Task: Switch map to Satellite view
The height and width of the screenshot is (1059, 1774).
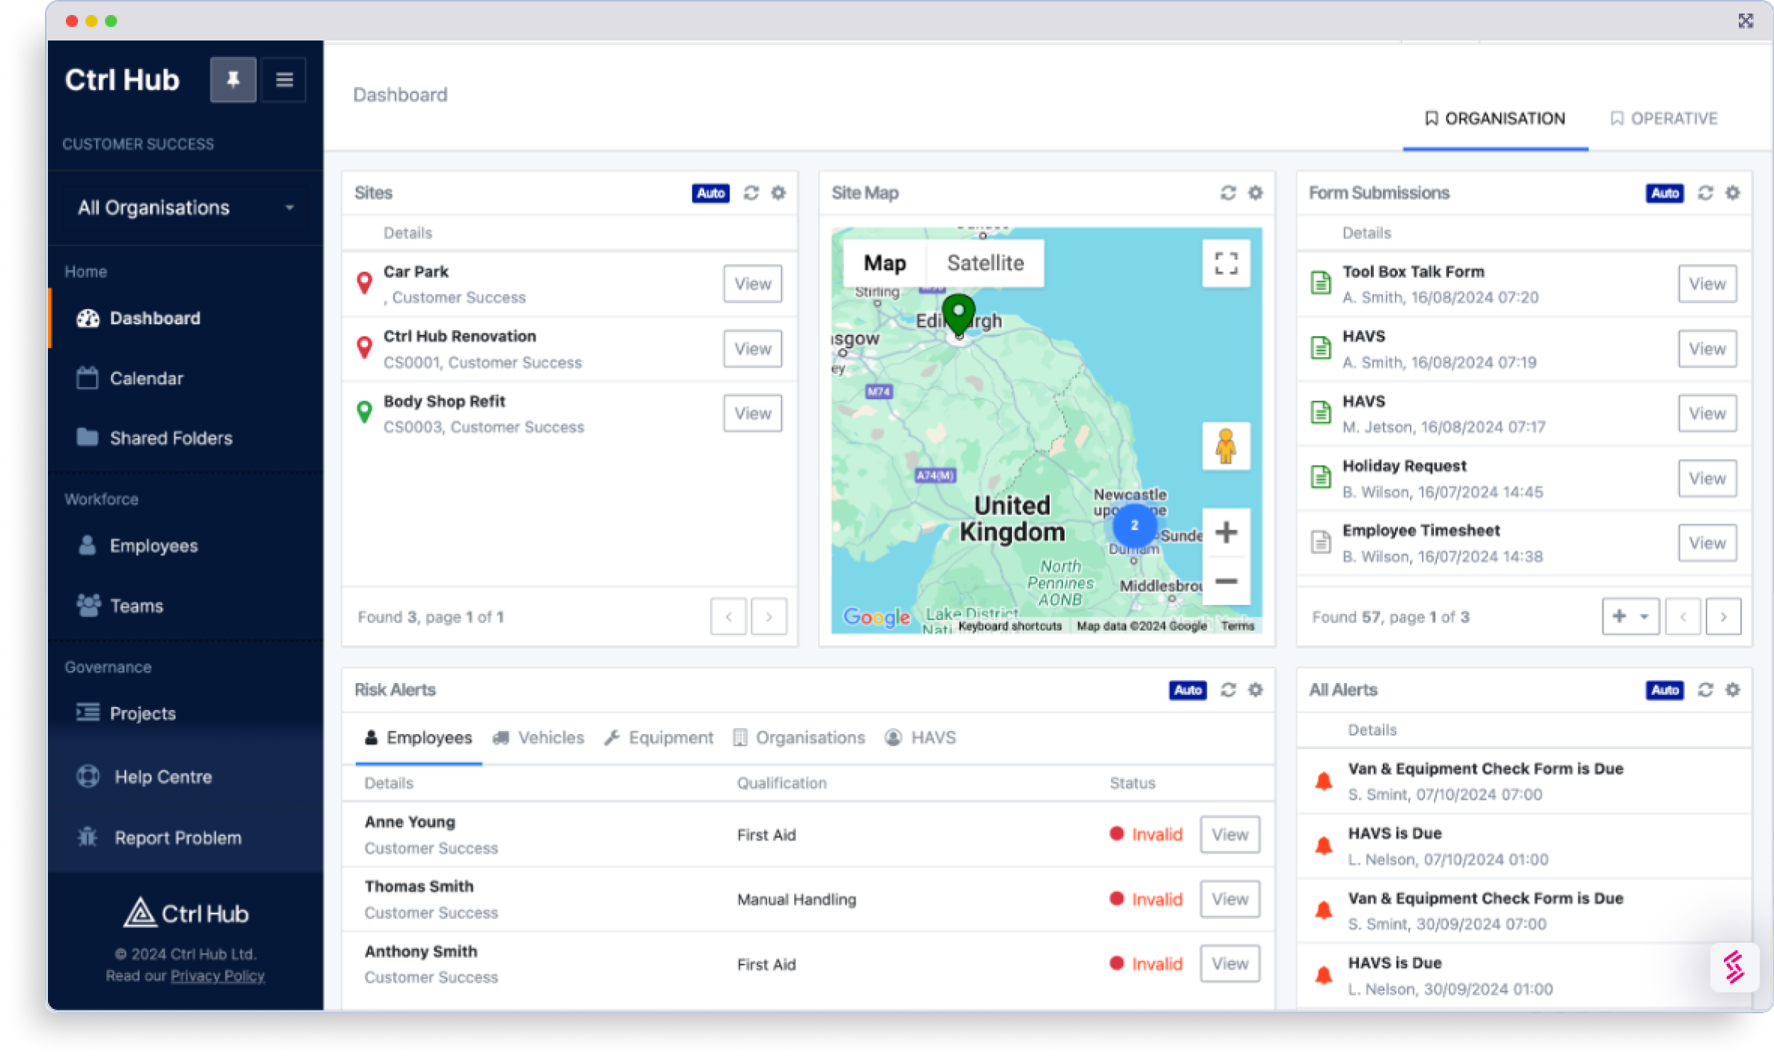Action: point(985,263)
